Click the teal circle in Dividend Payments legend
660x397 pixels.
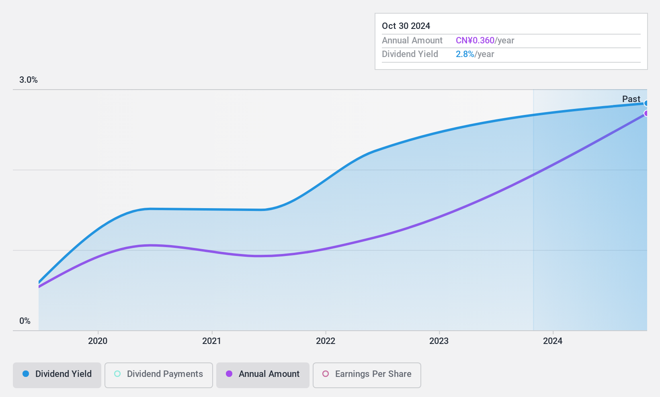117,374
